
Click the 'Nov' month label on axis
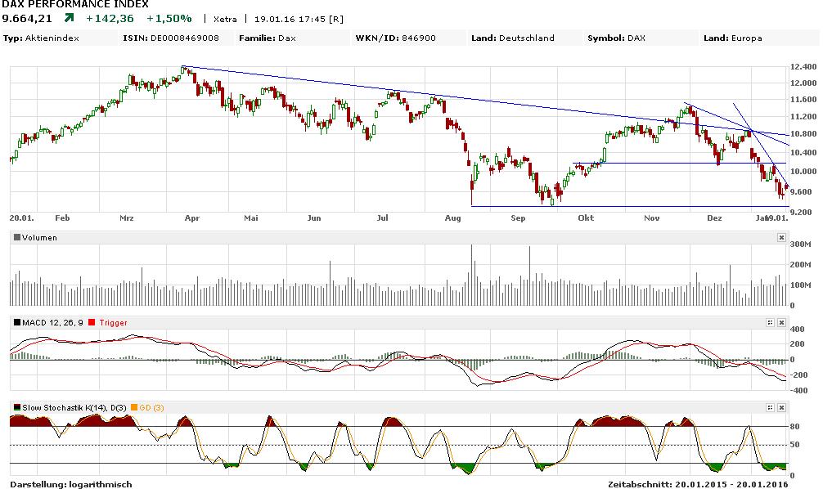click(651, 218)
